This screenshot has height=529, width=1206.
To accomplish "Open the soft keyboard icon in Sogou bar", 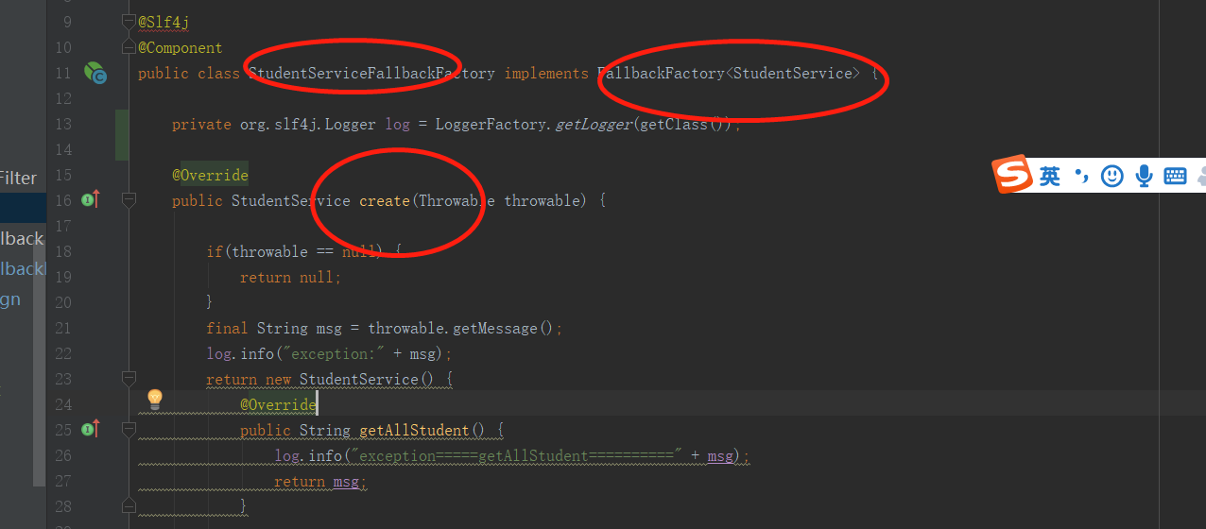I will pyautogui.click(x=1175, y=176).
